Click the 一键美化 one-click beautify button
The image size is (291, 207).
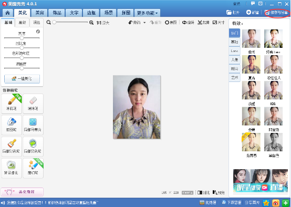click(22, 79)
